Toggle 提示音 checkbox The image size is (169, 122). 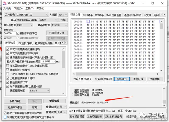click(x=127, y=117)
